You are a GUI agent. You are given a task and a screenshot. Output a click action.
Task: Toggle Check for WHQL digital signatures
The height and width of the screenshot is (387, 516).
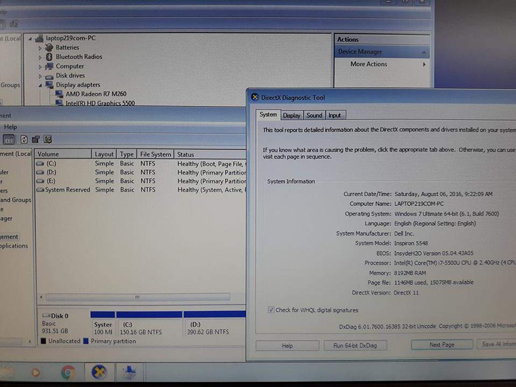[x=271, y=310]
